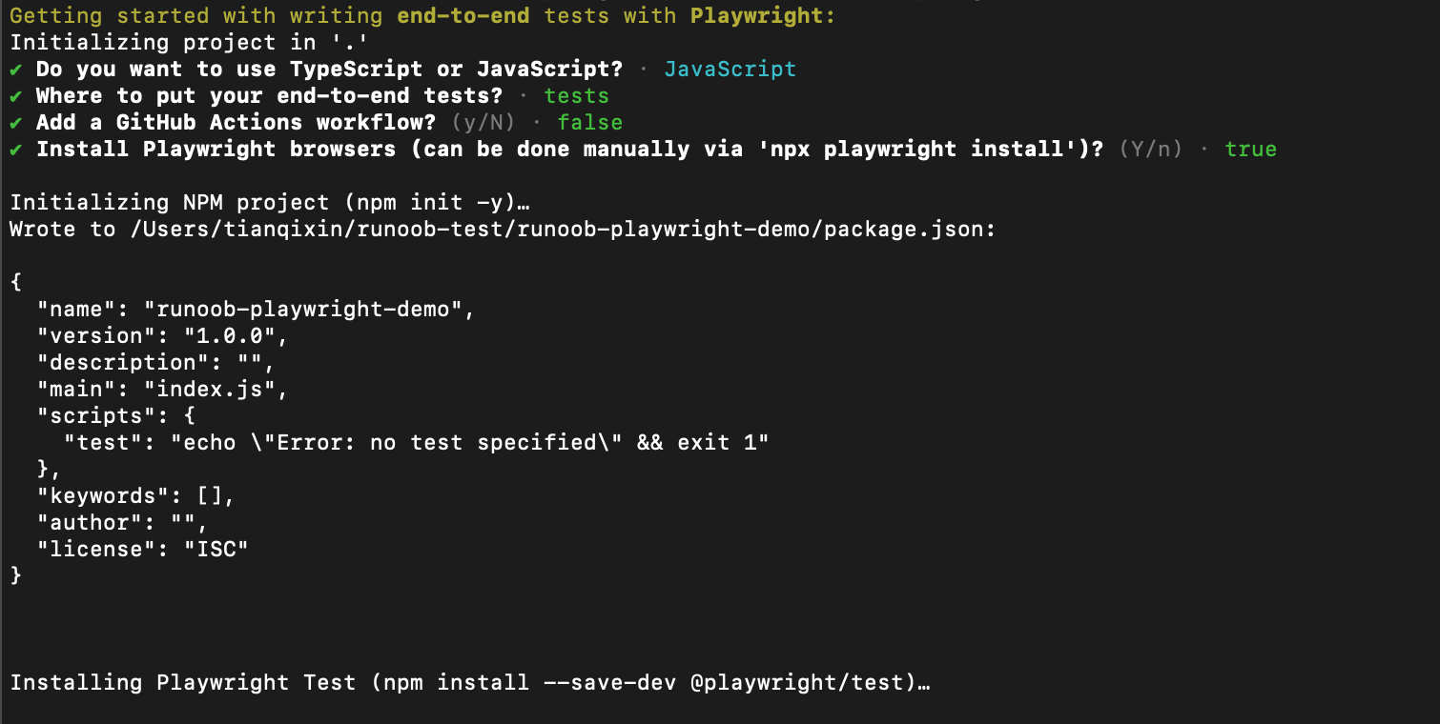The image size is (1440, 724).
Task: Click the "runoob-playwright-demo" name value
Action: (309, 310)
